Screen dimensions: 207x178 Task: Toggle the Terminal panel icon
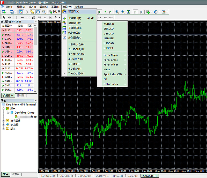point(38,12)
